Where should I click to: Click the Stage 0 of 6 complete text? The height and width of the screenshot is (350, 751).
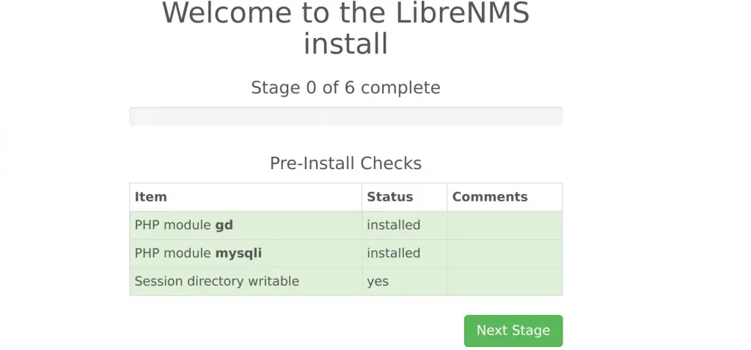point(346,88)
